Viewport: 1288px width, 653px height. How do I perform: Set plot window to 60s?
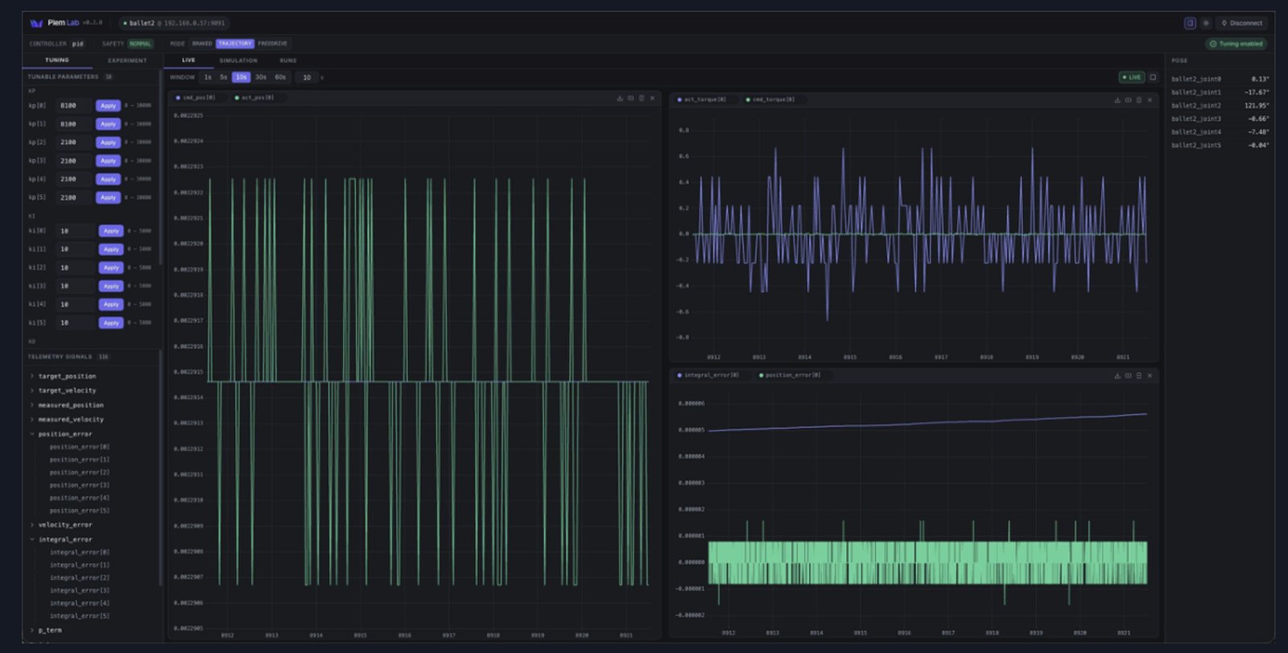(x=280, y=77)
